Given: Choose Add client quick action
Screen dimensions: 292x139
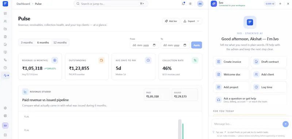Looking at the screenshot, I should (x=269, y=74).
